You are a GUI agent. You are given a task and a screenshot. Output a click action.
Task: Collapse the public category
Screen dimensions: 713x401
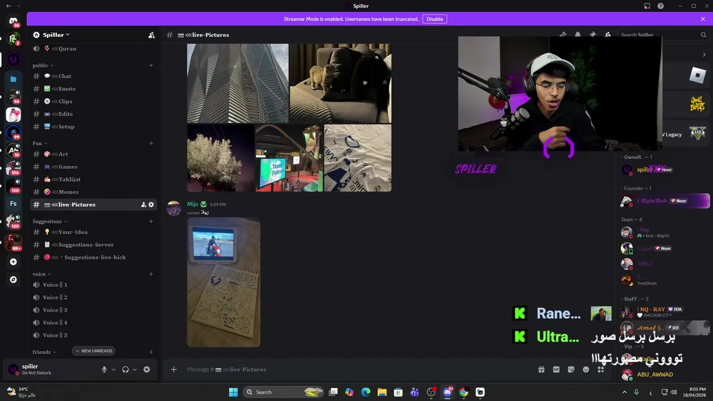point(42,65)
